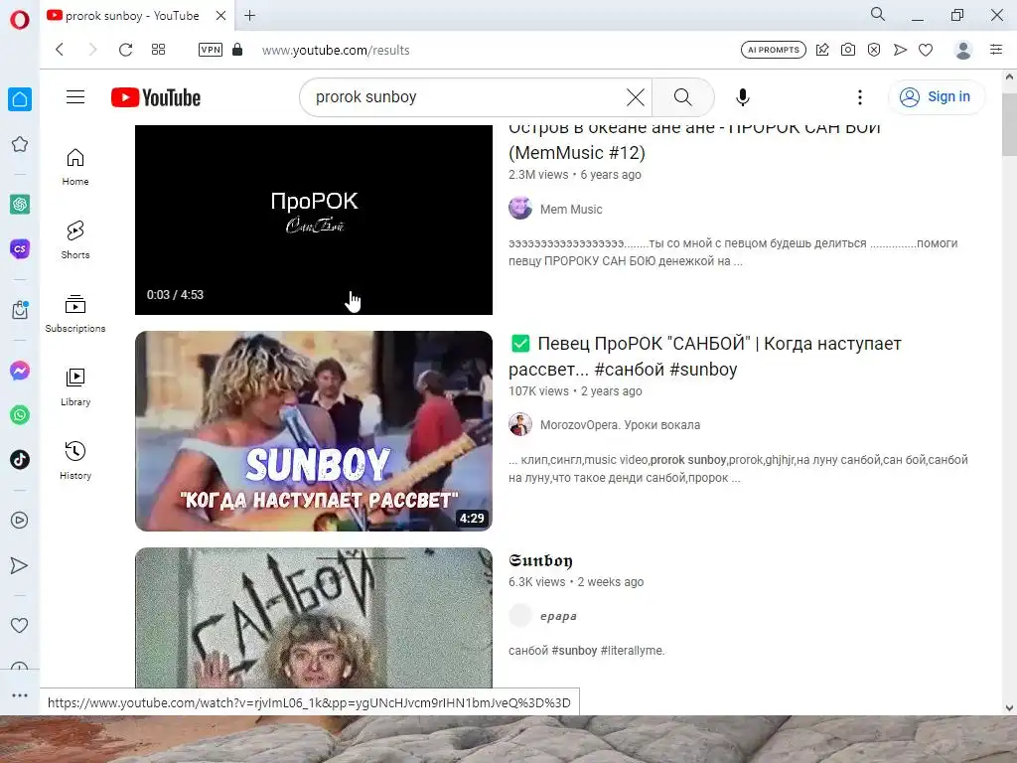Screen dimensions: 1017x763
Task: Open Mem Music channel avatar
Action: coord(520,209)
